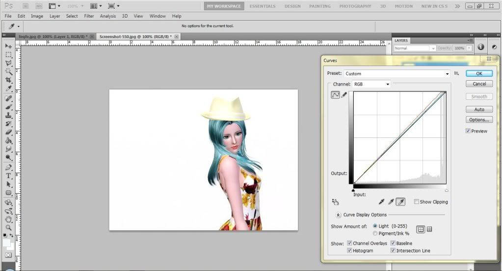Viewport: 502px width, 271px height.
Task: Switch to simple quarter-tone grid in Curves
Action: pos(421,229)
